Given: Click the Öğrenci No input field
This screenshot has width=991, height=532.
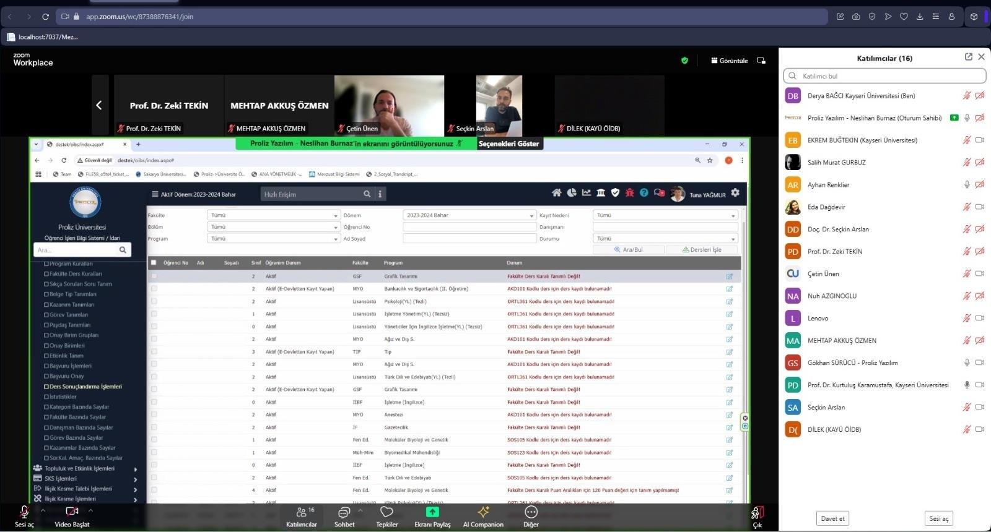Looking at the screenshot, I should (469, 227).
